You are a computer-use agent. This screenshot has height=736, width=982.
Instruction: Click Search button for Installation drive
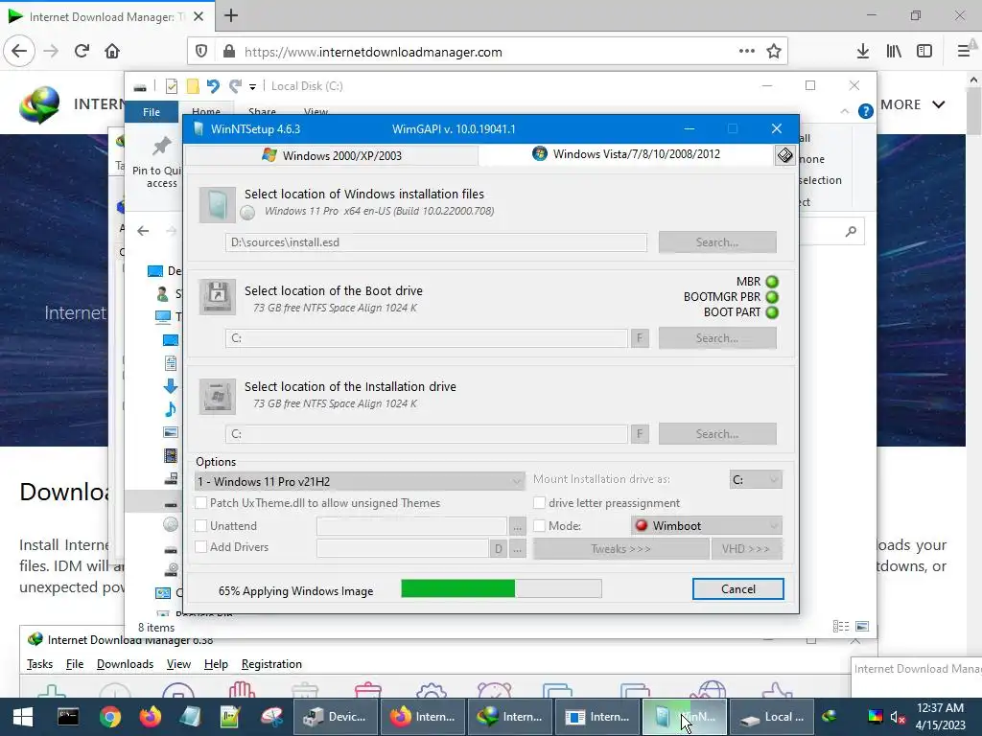point(717,434)
